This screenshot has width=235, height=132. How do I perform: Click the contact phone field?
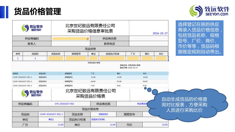(149, 44)
